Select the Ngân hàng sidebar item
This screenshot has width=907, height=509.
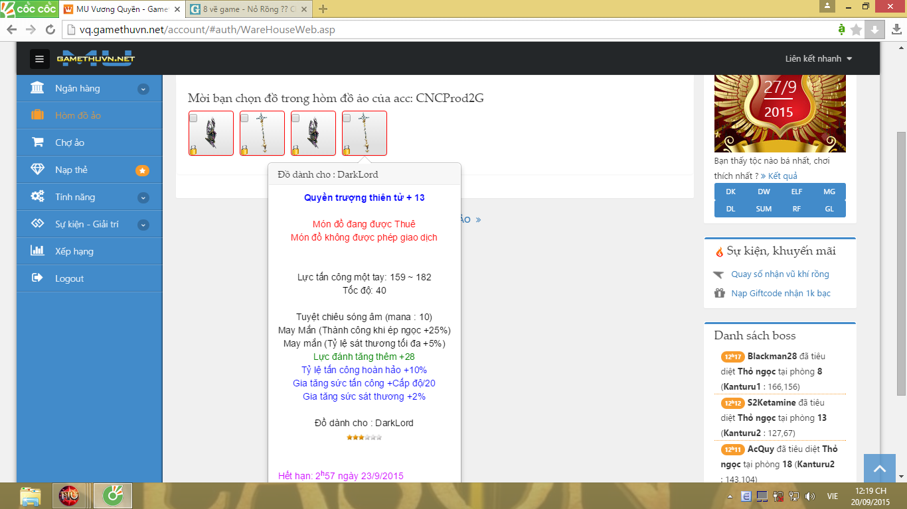point(90,88)
